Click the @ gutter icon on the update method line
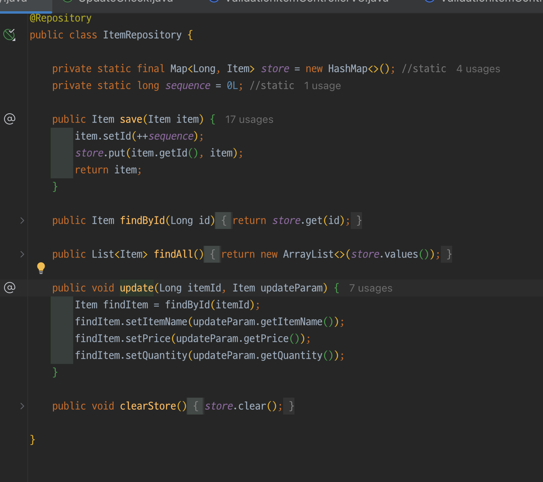543x482 pixels. tap(10, 288)
